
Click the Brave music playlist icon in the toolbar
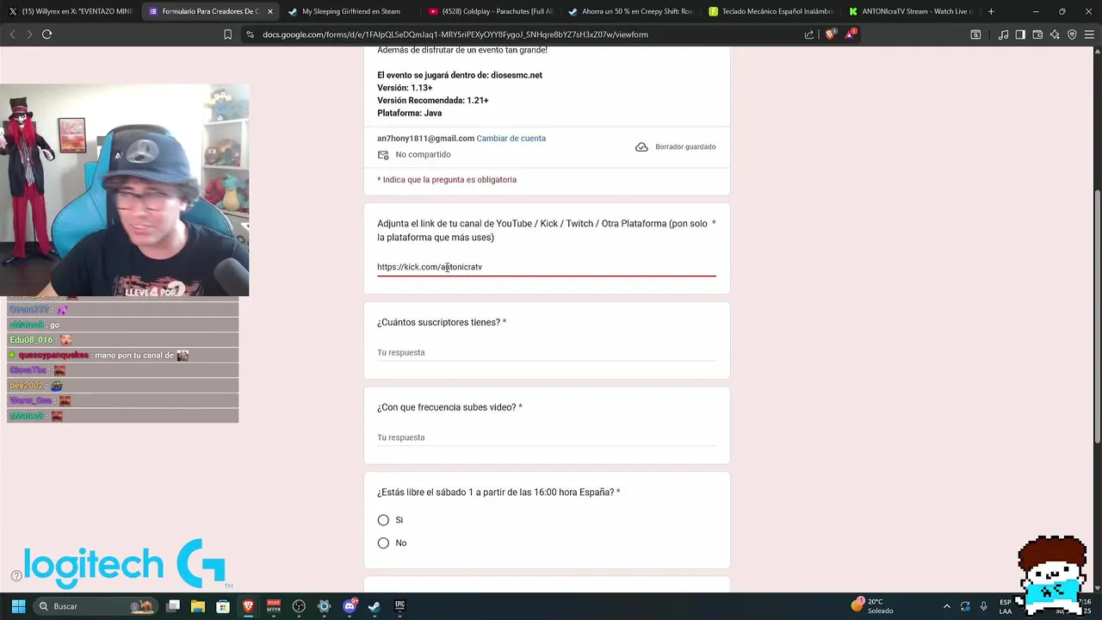(x=1003, y=34)
